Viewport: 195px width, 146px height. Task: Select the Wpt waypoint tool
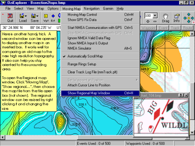click(x=46, y=18)
